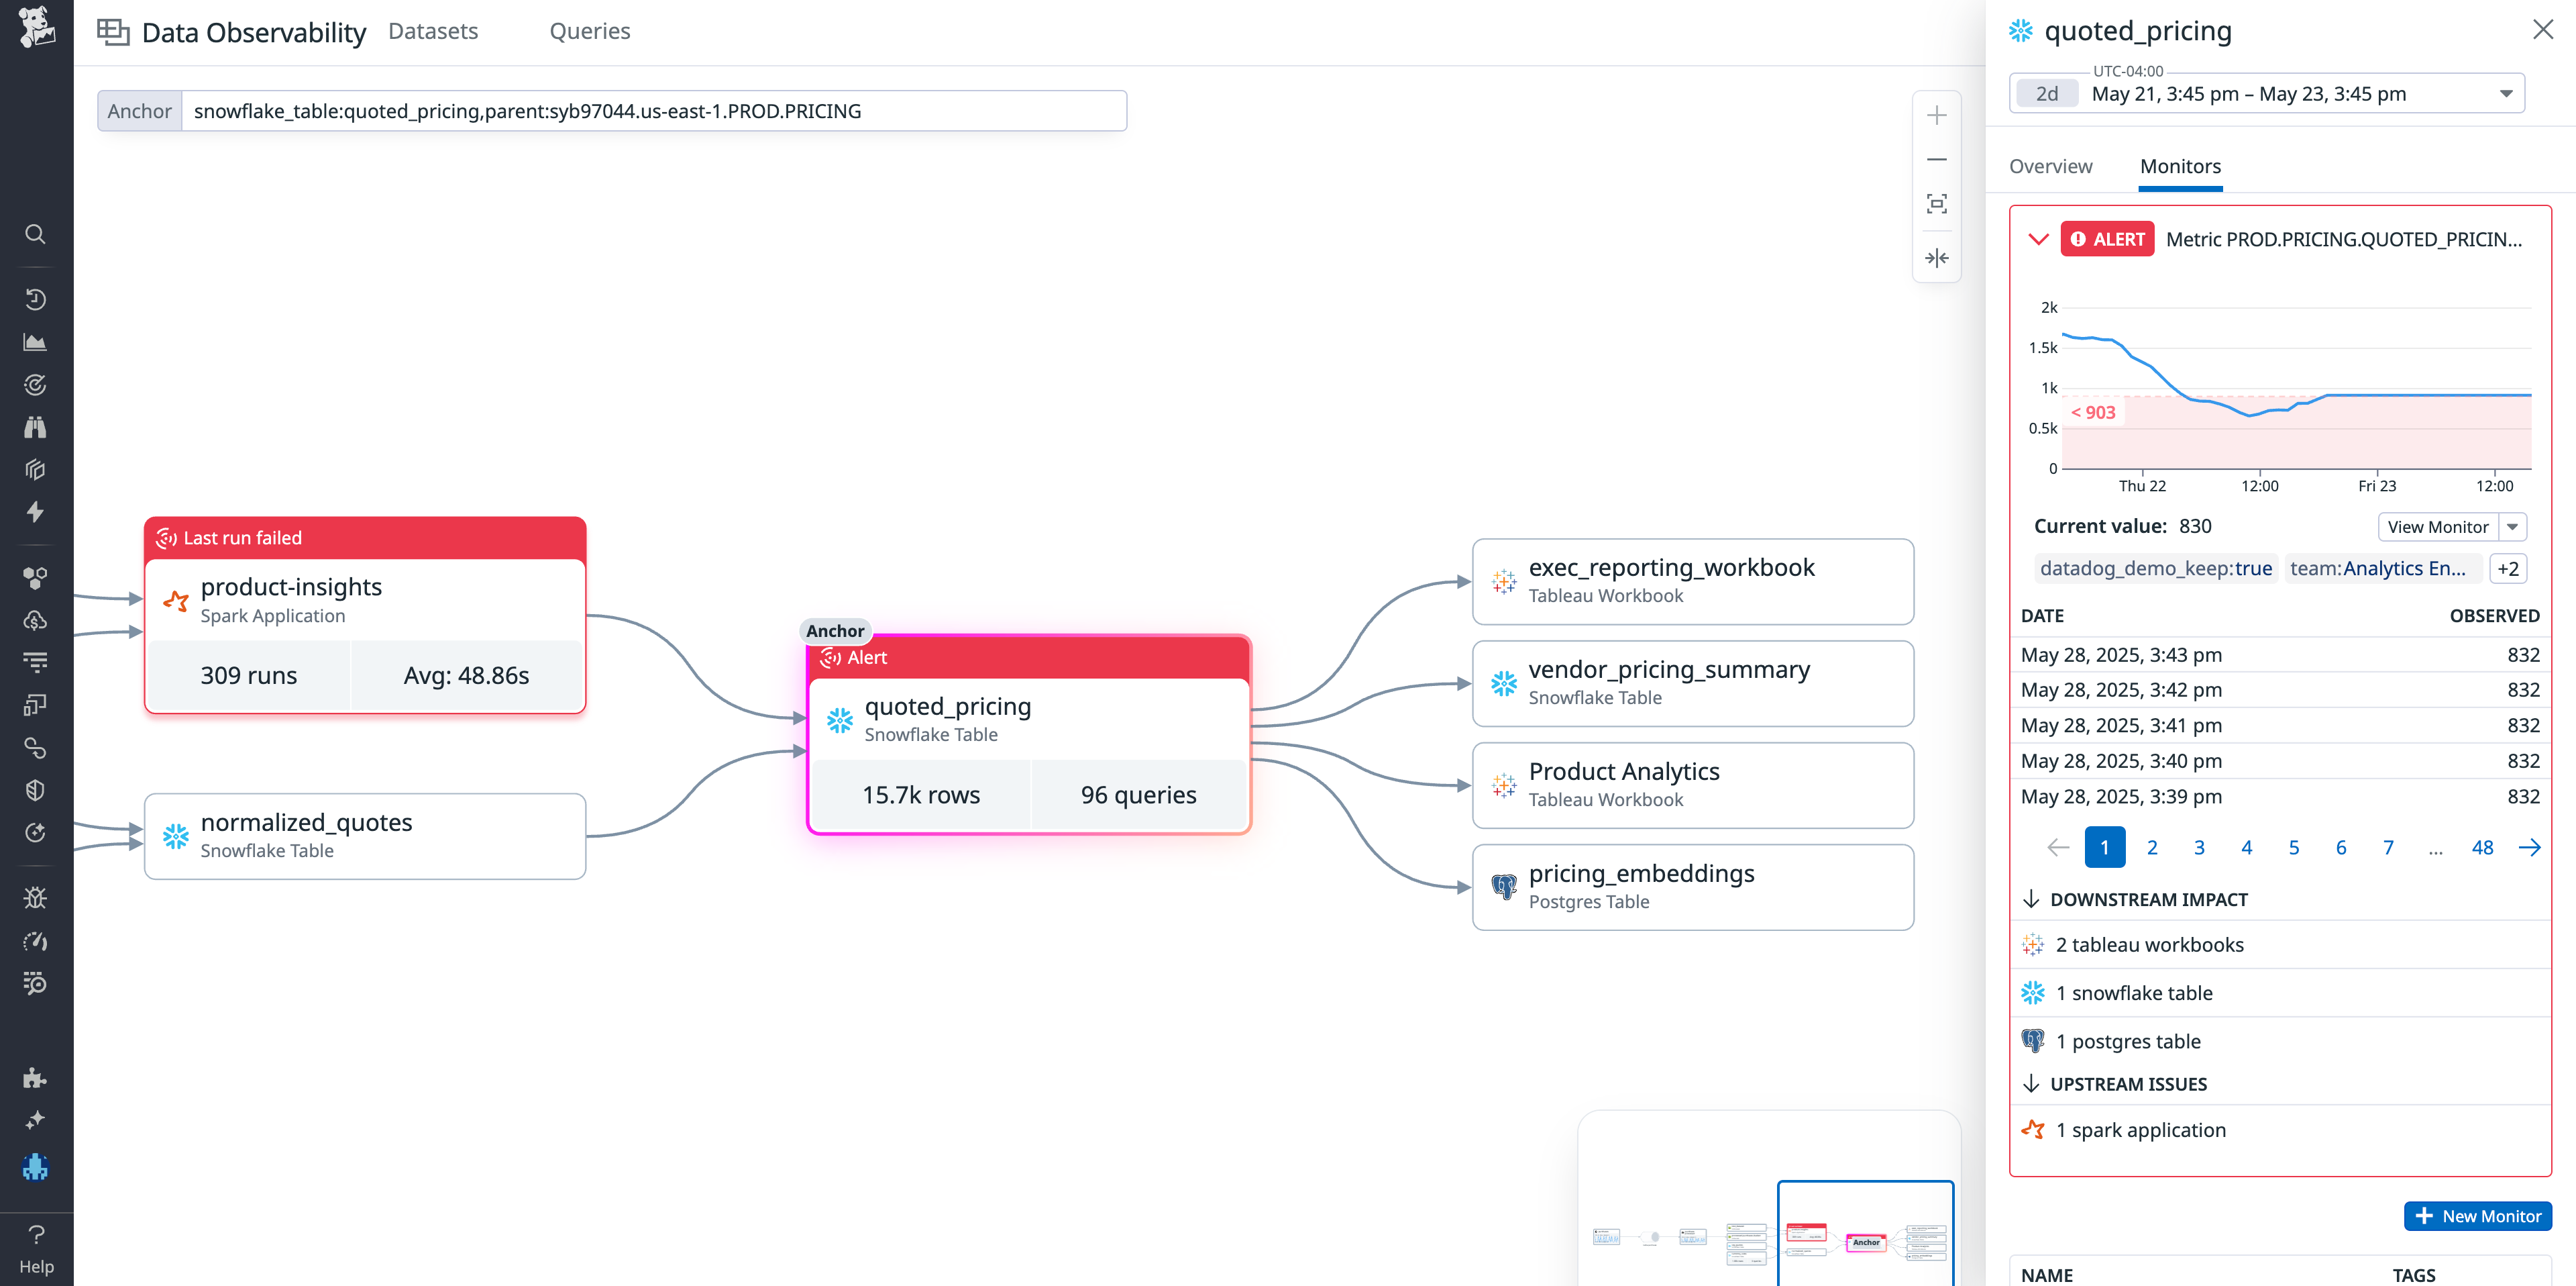Select the cloud cost management sidebar icon

click(x=35, y=620)
